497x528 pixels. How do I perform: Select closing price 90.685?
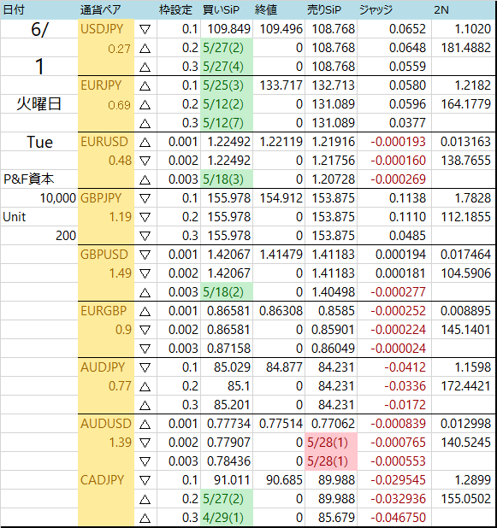pos(279,480)
